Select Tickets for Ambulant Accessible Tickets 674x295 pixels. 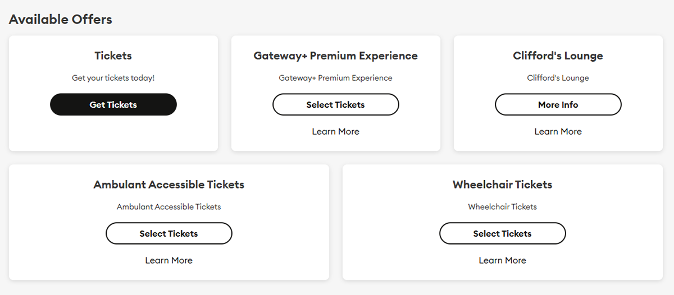point(168,234)
